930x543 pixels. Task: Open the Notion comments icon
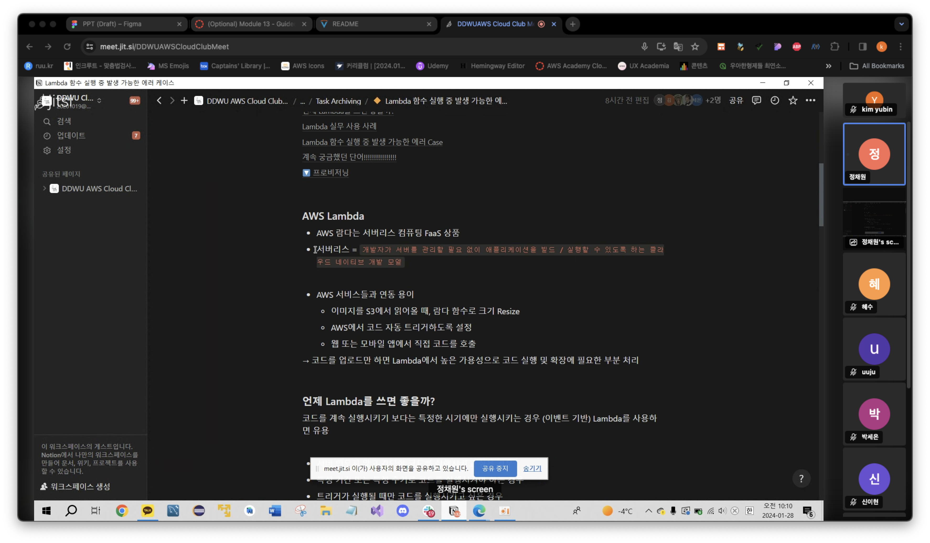pyautogui.click(x=756, y=100)
